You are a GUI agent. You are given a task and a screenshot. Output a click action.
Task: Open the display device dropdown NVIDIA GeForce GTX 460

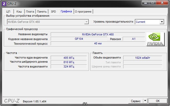click(x=48, y=22)
